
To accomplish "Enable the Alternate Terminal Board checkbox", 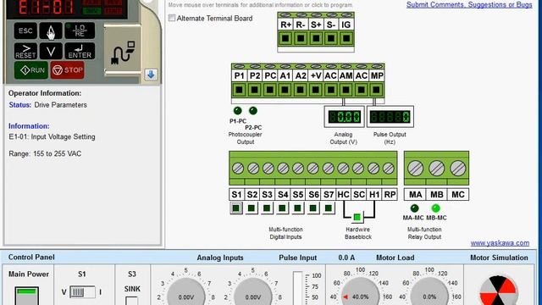I will (x=172, y=18).
